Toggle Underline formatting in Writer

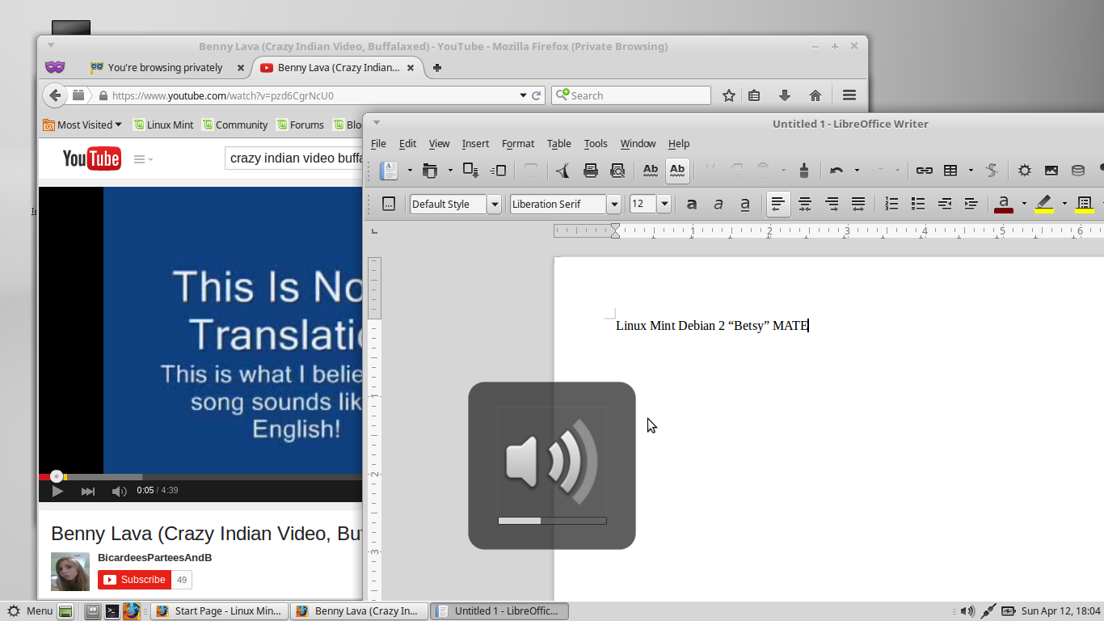745,204
